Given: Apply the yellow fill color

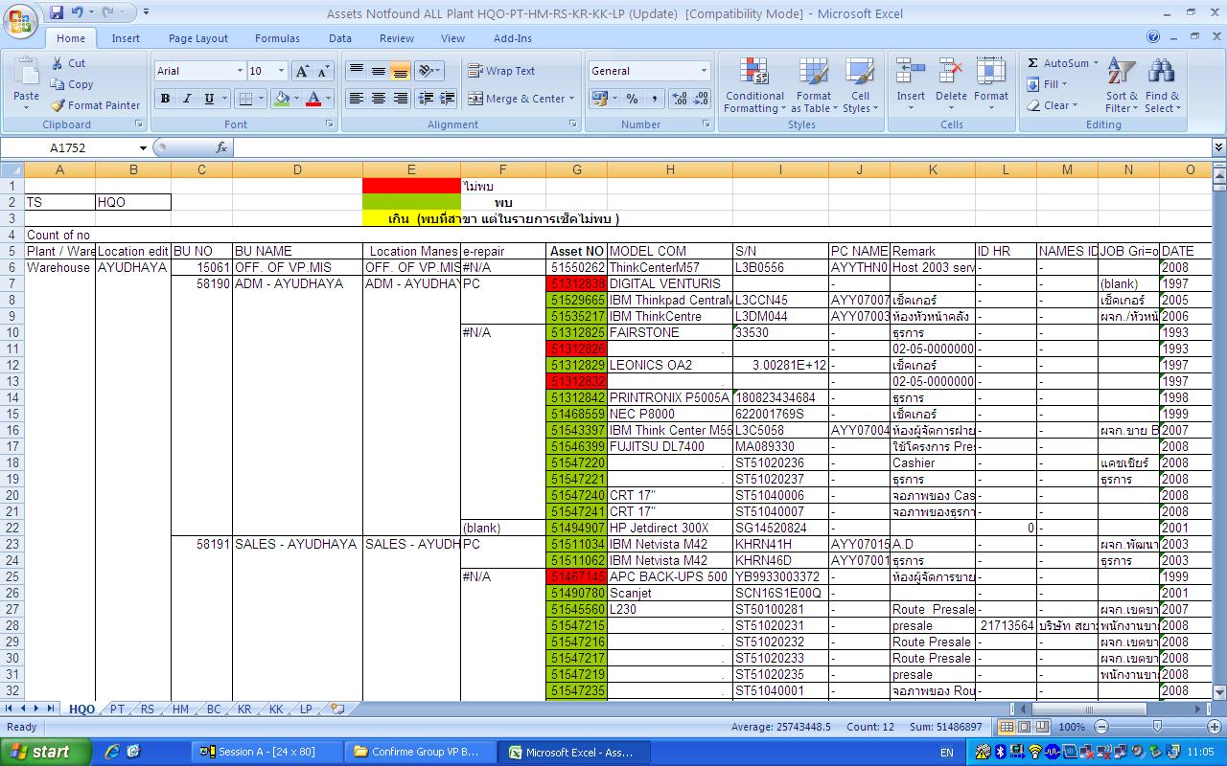Looking at the screenshot, I should click(x=282, y=99).
